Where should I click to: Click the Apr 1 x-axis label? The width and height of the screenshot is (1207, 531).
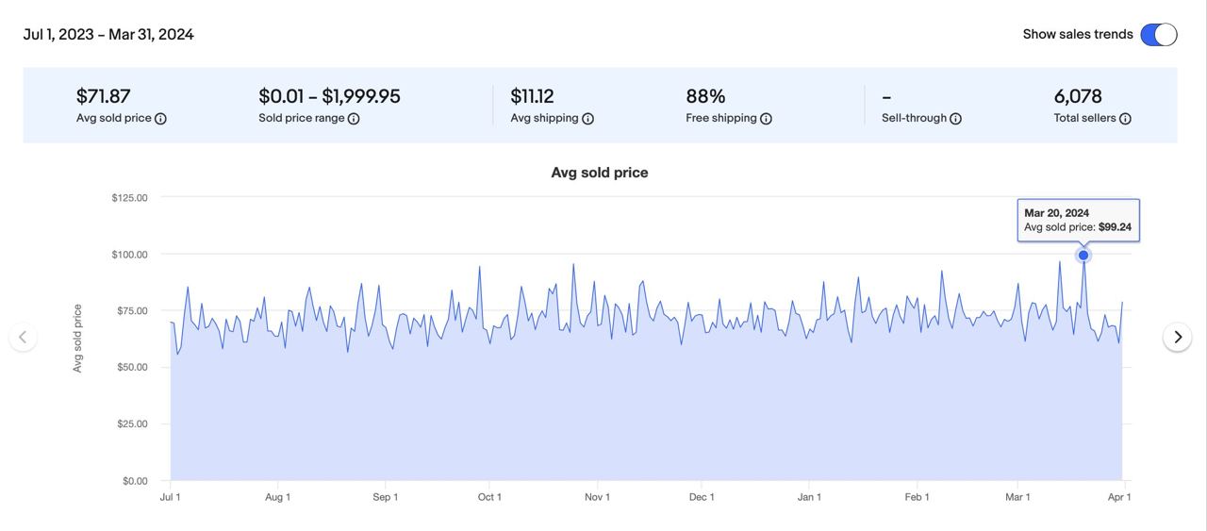[1119, 497]
